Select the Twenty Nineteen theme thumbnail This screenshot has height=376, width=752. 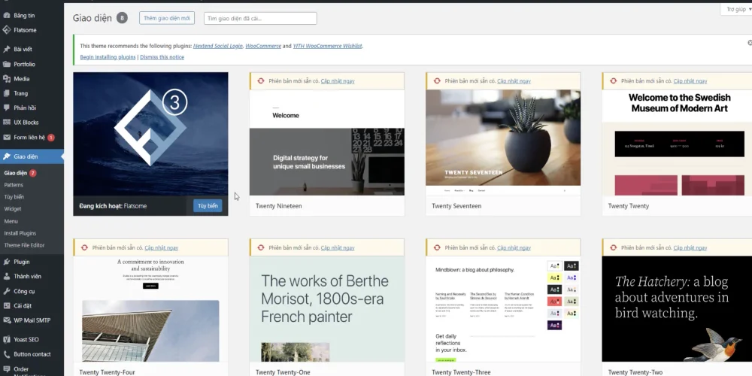[327, 142]
